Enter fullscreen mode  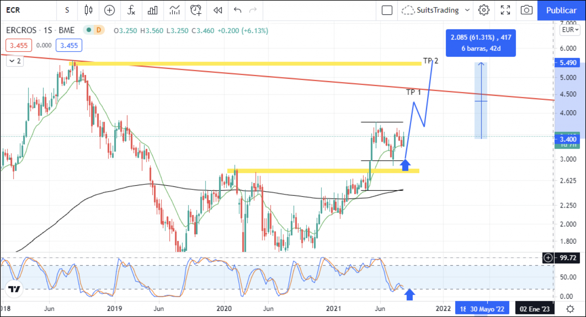[505, 10]
